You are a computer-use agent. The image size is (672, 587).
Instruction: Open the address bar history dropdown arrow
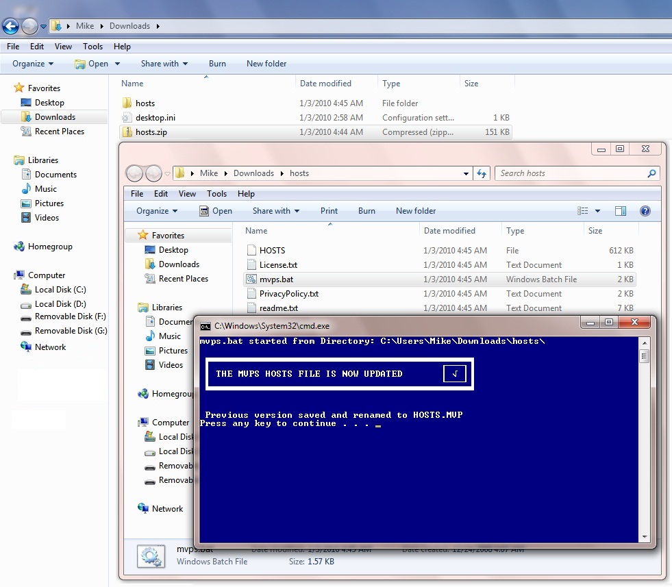(x=466, y=173)
